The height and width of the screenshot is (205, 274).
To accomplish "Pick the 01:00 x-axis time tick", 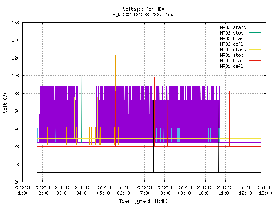I will click(22, 190).
